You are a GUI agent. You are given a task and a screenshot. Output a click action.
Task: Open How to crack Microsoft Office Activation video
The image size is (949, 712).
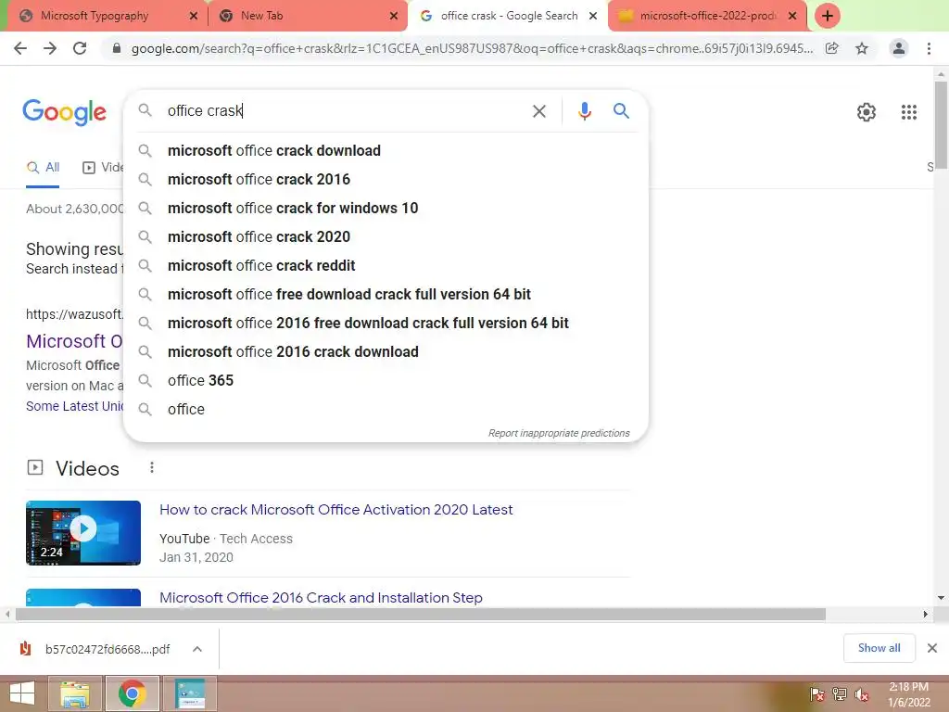pyautogui.click(x=335, y=510)
